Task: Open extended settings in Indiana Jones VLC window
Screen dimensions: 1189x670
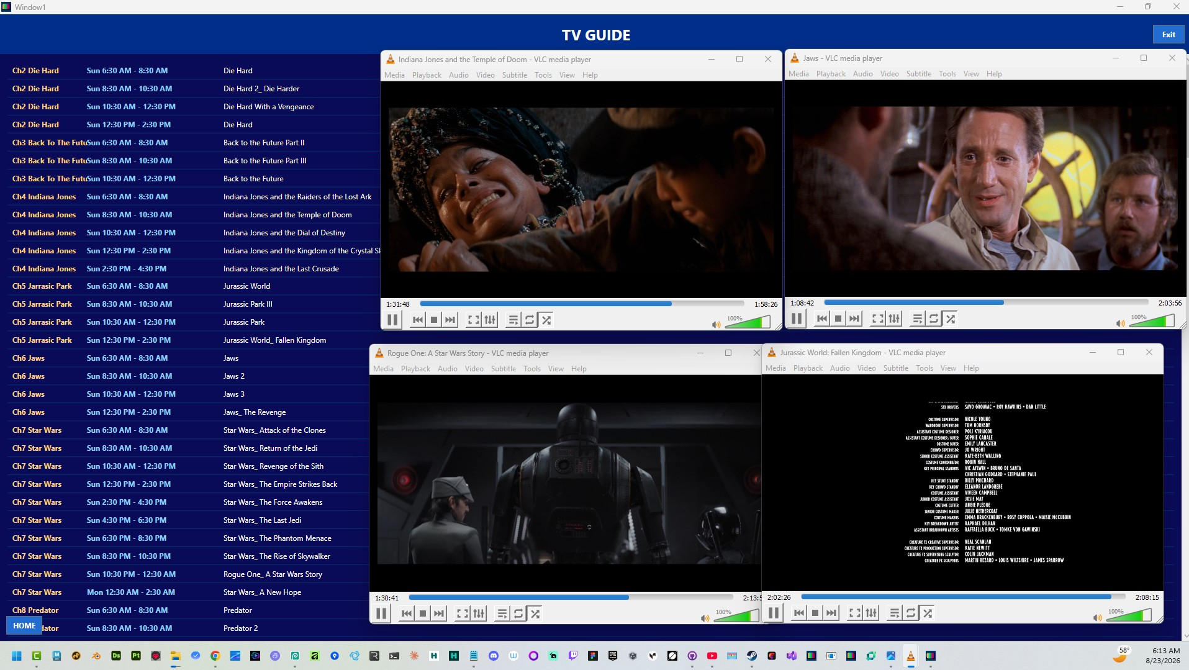Action: (491, 320)
